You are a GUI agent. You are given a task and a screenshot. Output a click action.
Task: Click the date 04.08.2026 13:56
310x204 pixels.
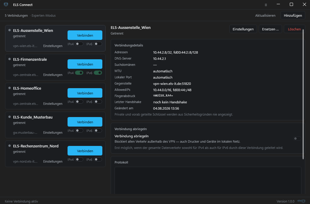pyautogui.click(x=166, y=108)
